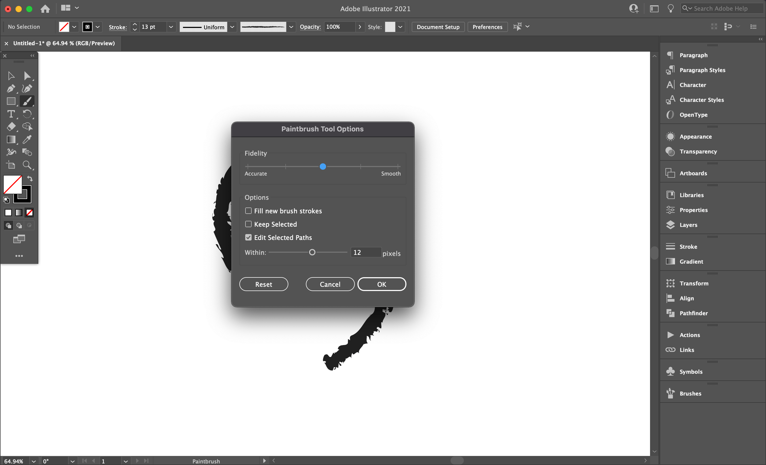The width and height of the screenshot is (766, 465).
Task: Switch to Draw Normal mode
Action: (9, 225)
